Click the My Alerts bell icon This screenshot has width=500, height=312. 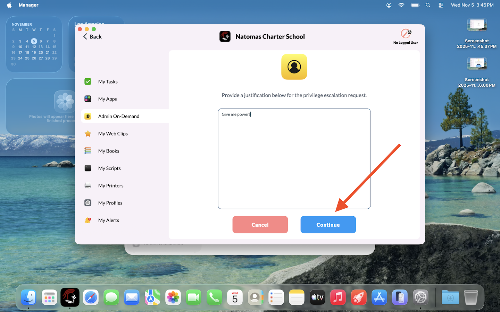pos(88,220)
